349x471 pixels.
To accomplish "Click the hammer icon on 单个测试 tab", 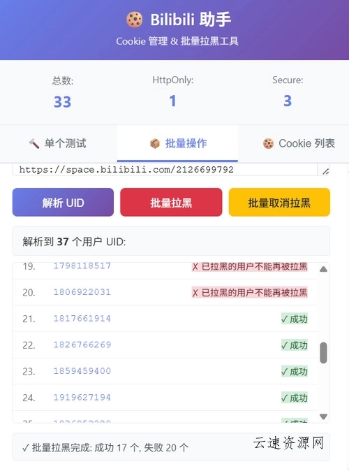I will (34, 143).
